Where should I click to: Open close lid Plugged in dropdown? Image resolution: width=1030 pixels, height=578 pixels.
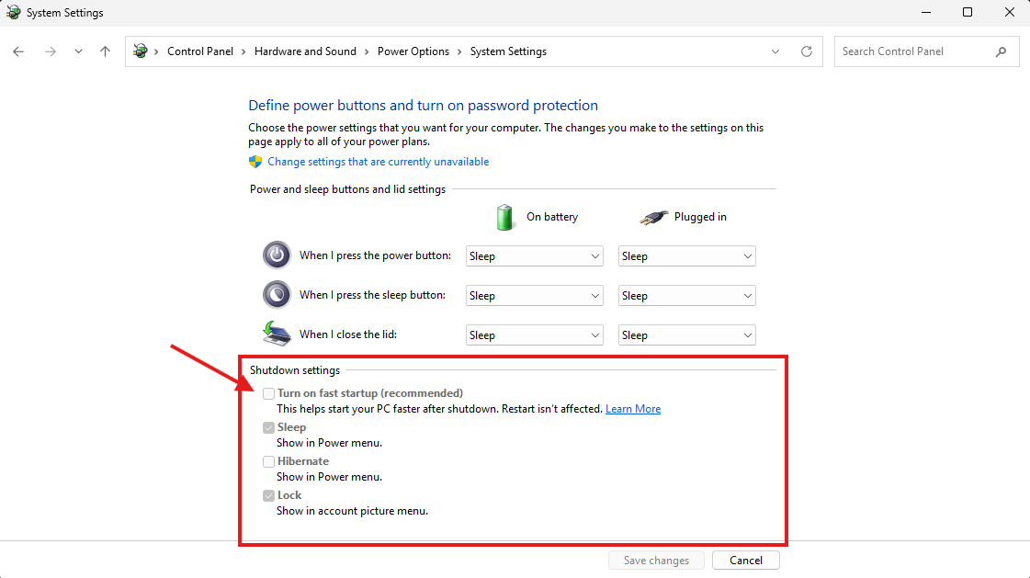(686, 335)
